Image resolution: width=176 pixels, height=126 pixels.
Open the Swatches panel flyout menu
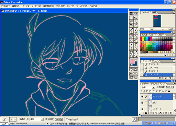174,34
